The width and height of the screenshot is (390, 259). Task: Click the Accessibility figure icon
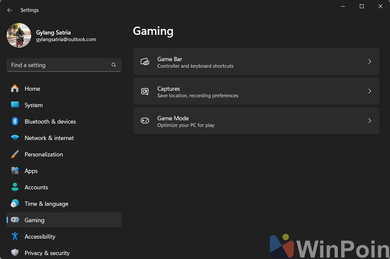15,236
